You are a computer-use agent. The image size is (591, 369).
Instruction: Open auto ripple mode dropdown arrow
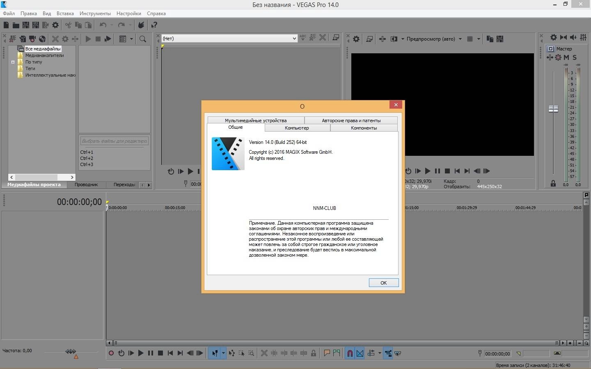point(380,353)
